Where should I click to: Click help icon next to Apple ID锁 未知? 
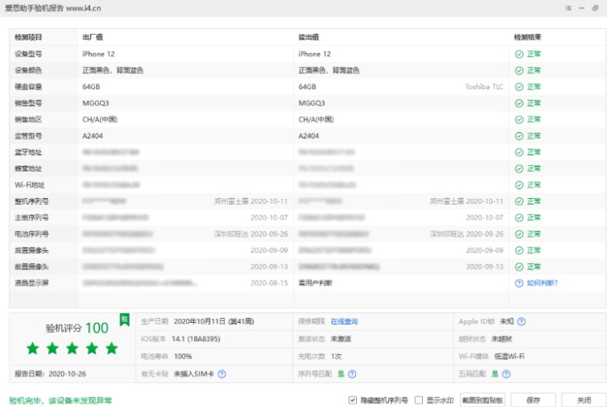coord(521,321)
